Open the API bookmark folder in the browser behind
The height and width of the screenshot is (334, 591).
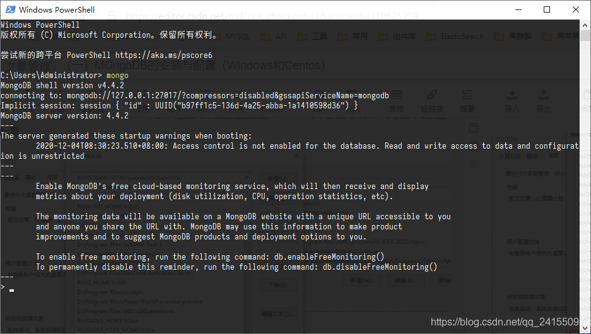[274, 37]
